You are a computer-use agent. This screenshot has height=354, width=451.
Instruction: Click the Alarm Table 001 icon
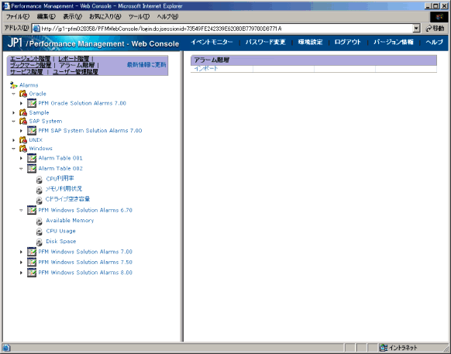pos(32,158)
